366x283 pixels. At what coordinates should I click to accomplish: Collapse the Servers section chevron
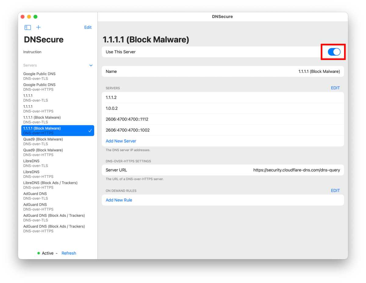pos(91,65)
